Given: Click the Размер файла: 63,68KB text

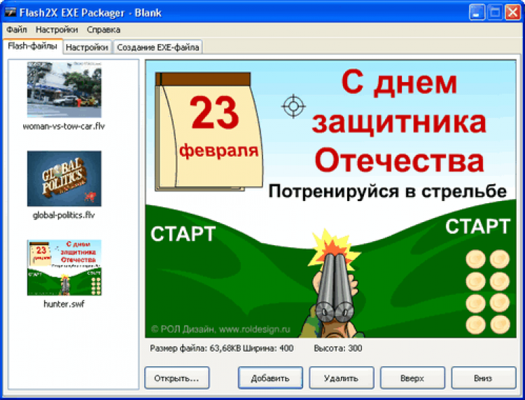Looking at the screenshot, I should click(x=195, y=348).
